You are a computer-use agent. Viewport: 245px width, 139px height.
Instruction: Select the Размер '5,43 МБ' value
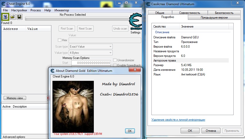186,65
